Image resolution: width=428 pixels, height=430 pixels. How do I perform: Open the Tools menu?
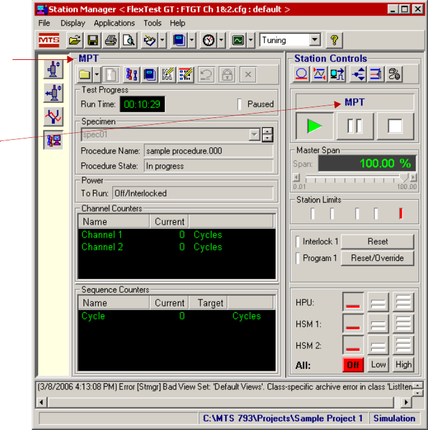[152, 23]
